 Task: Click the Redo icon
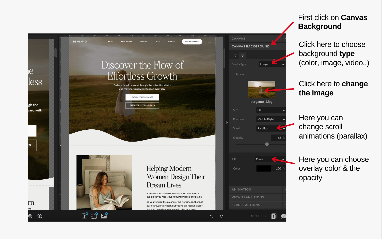(x=221, y=216)
